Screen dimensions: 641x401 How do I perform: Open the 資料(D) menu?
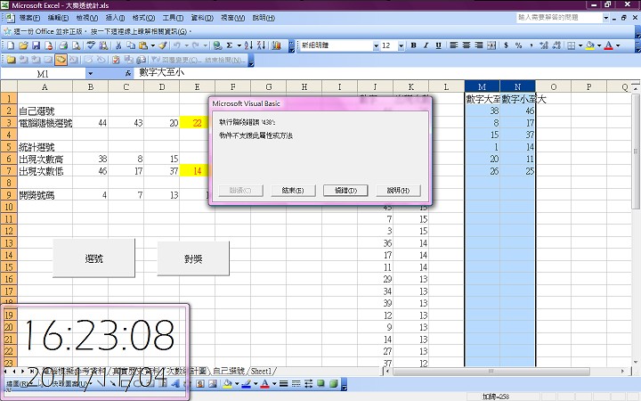tap(202, 18)
